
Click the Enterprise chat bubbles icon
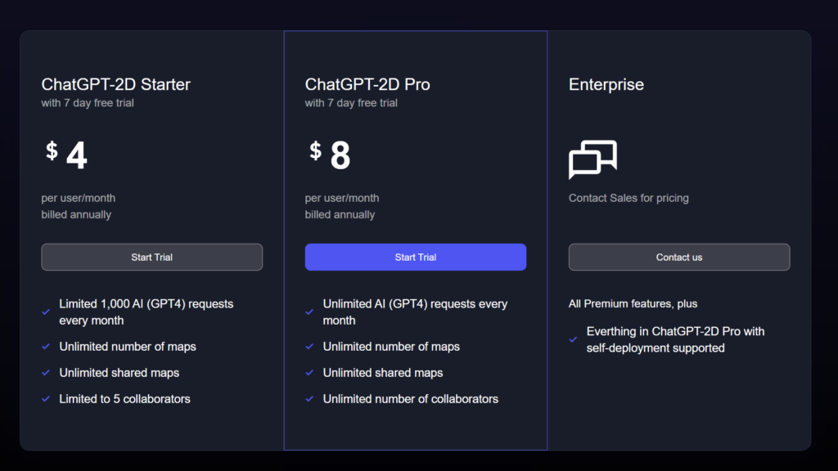tap(592, 159)
